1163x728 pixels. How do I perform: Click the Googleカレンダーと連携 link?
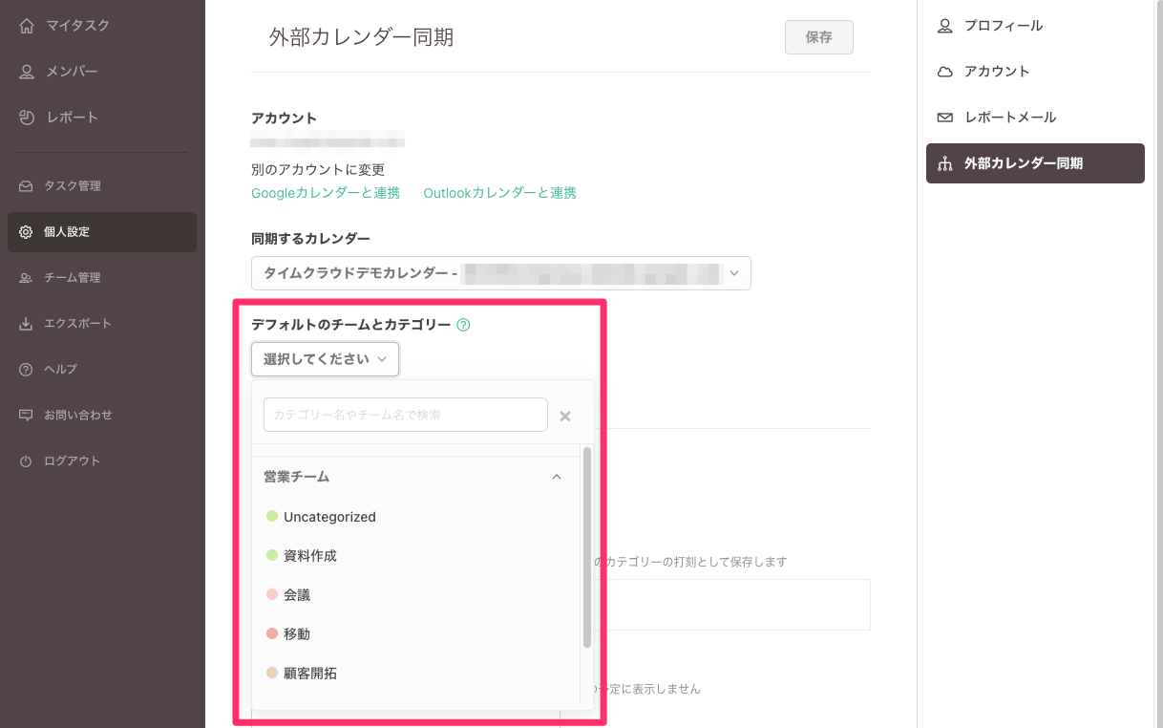(326, 193)
